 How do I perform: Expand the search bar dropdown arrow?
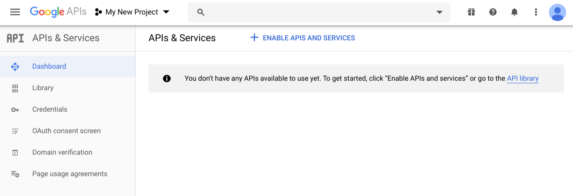[x=440, y=12]
